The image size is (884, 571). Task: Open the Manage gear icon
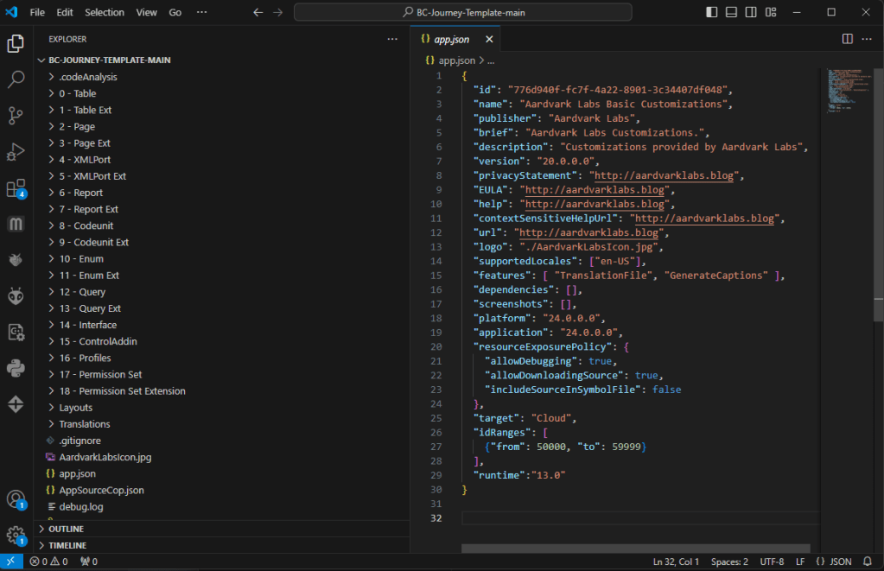click(16, 536)
